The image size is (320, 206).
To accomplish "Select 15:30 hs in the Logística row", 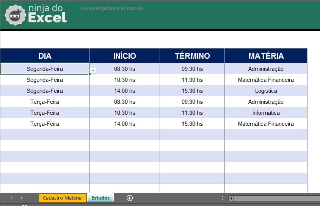I will click(x=192, y=91).
